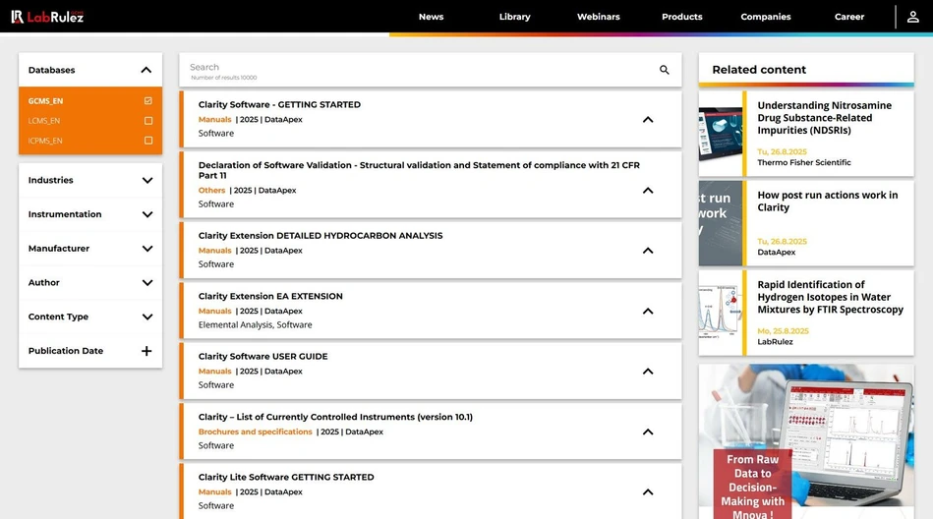Check the LCMS_EN database checkbox

148,121
